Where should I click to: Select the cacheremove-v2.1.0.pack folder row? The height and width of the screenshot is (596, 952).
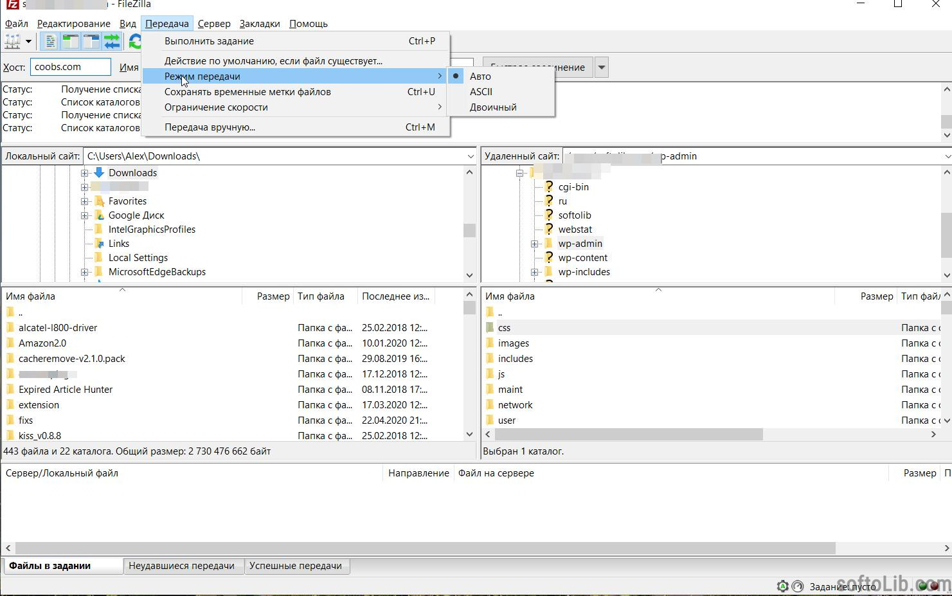tap(232, 358)
